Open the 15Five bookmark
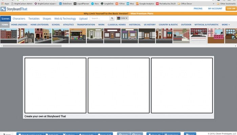Image resolution: width=237 pixels, height=135 pixels. point(120,4)
